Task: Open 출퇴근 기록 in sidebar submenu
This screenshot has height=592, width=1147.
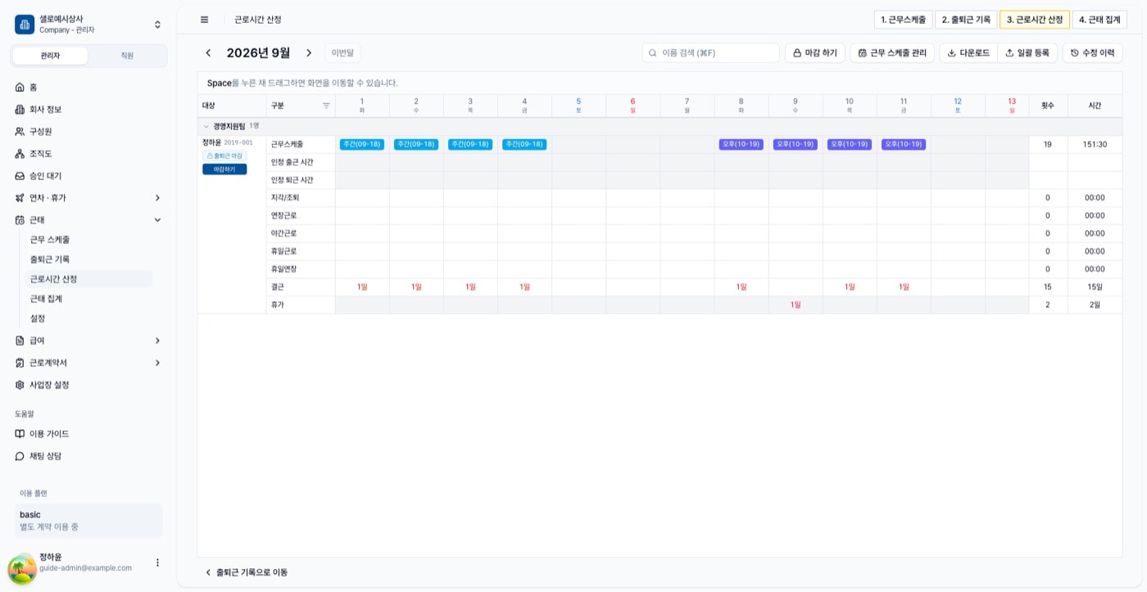Action: (50, 260)
